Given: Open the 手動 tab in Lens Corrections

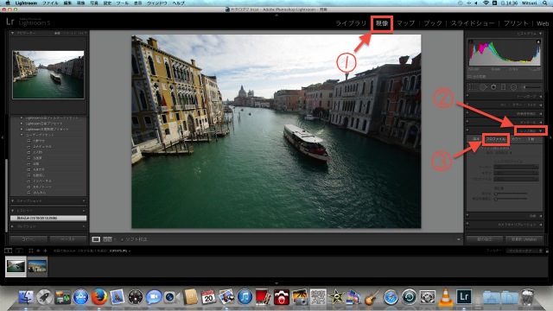Looking at the screenshot, I should tap(531, 139).
